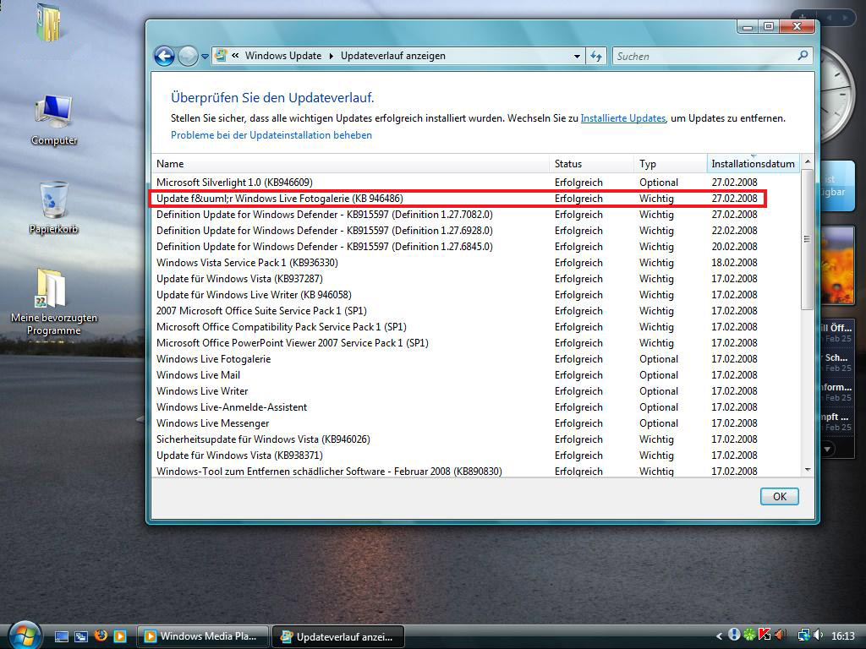The height and width of the screenshot is (649, 866).
Task: Sort by Installationsdatum column header
Action: click(x=754, y=164)
